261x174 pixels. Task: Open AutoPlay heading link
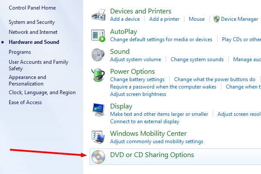(x=124, y=32)
